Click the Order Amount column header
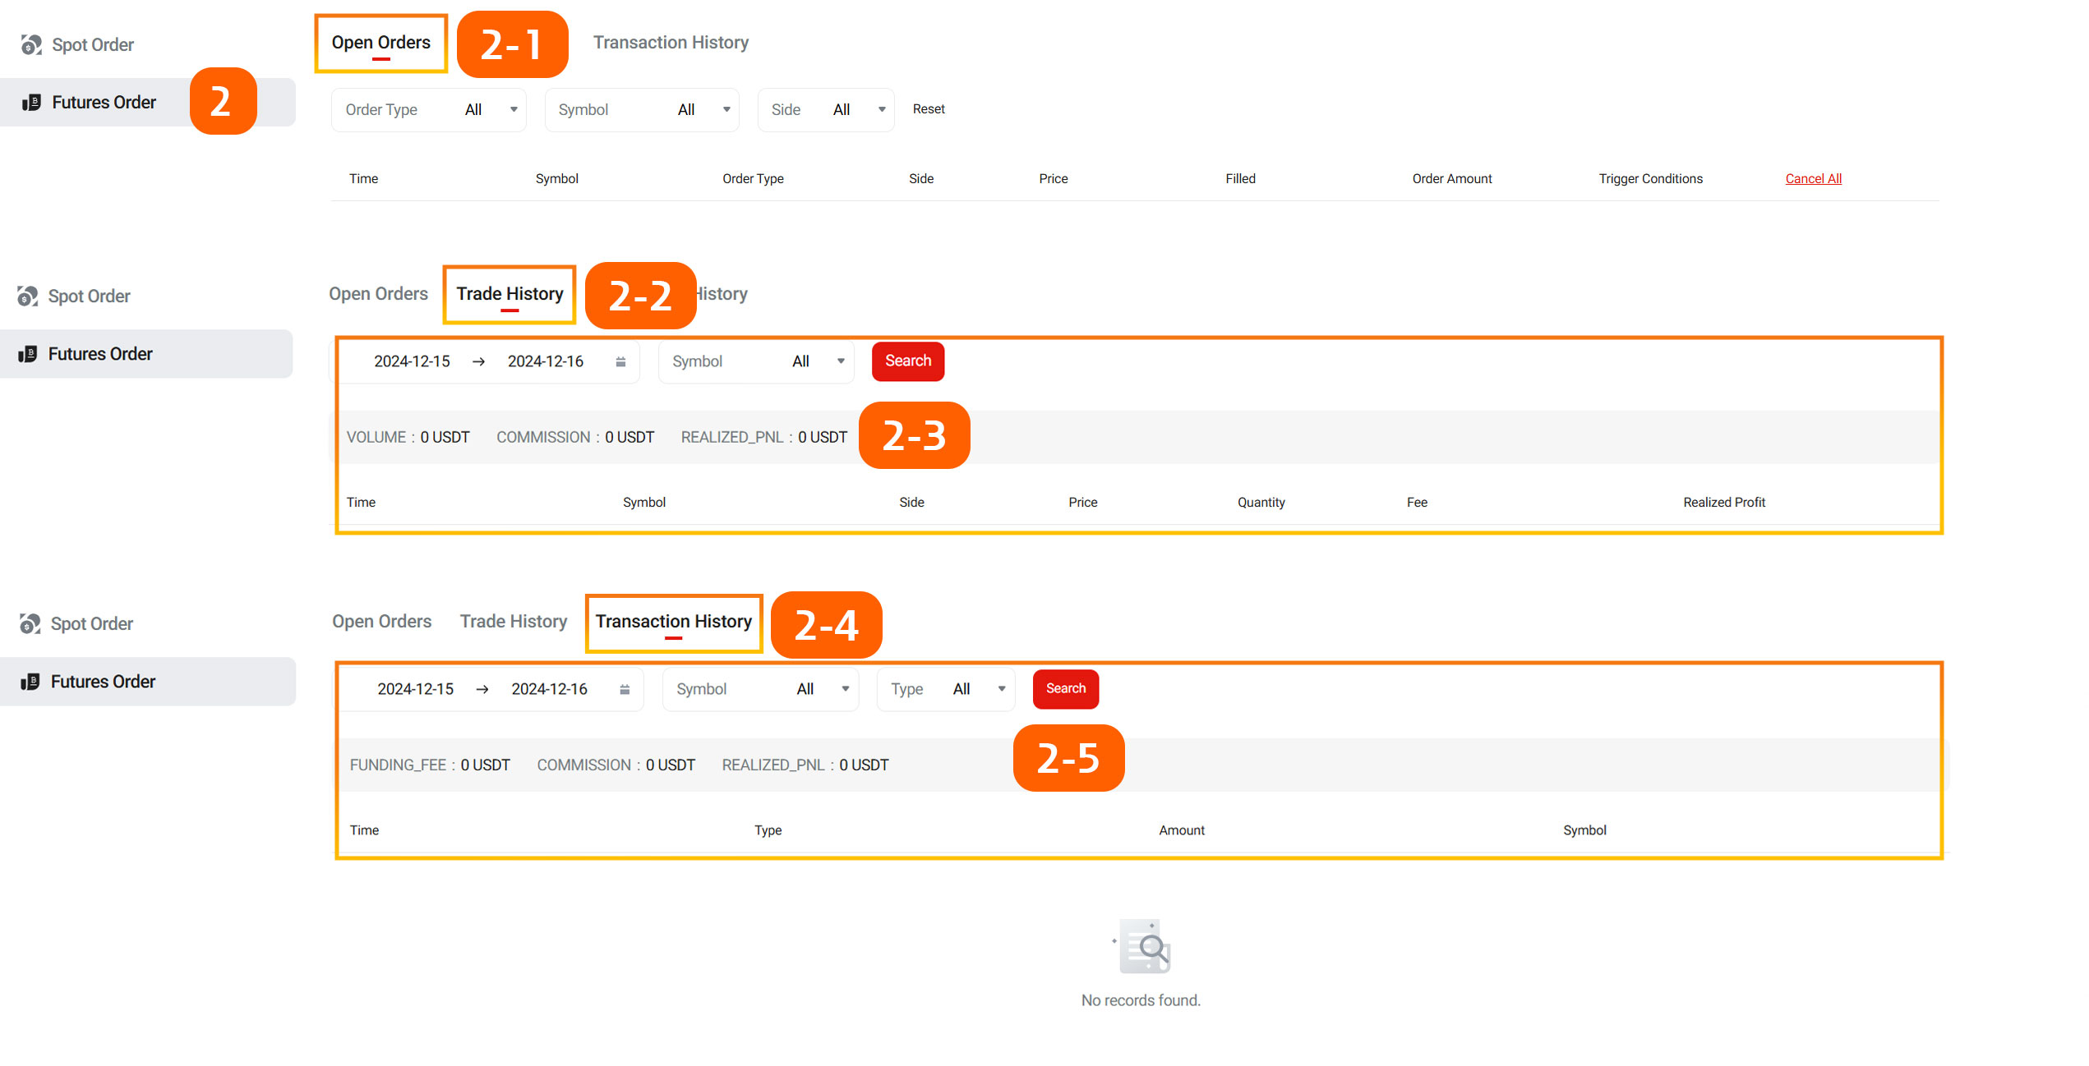Viewport: 2089px width, 1066px height. point(1452,179)
